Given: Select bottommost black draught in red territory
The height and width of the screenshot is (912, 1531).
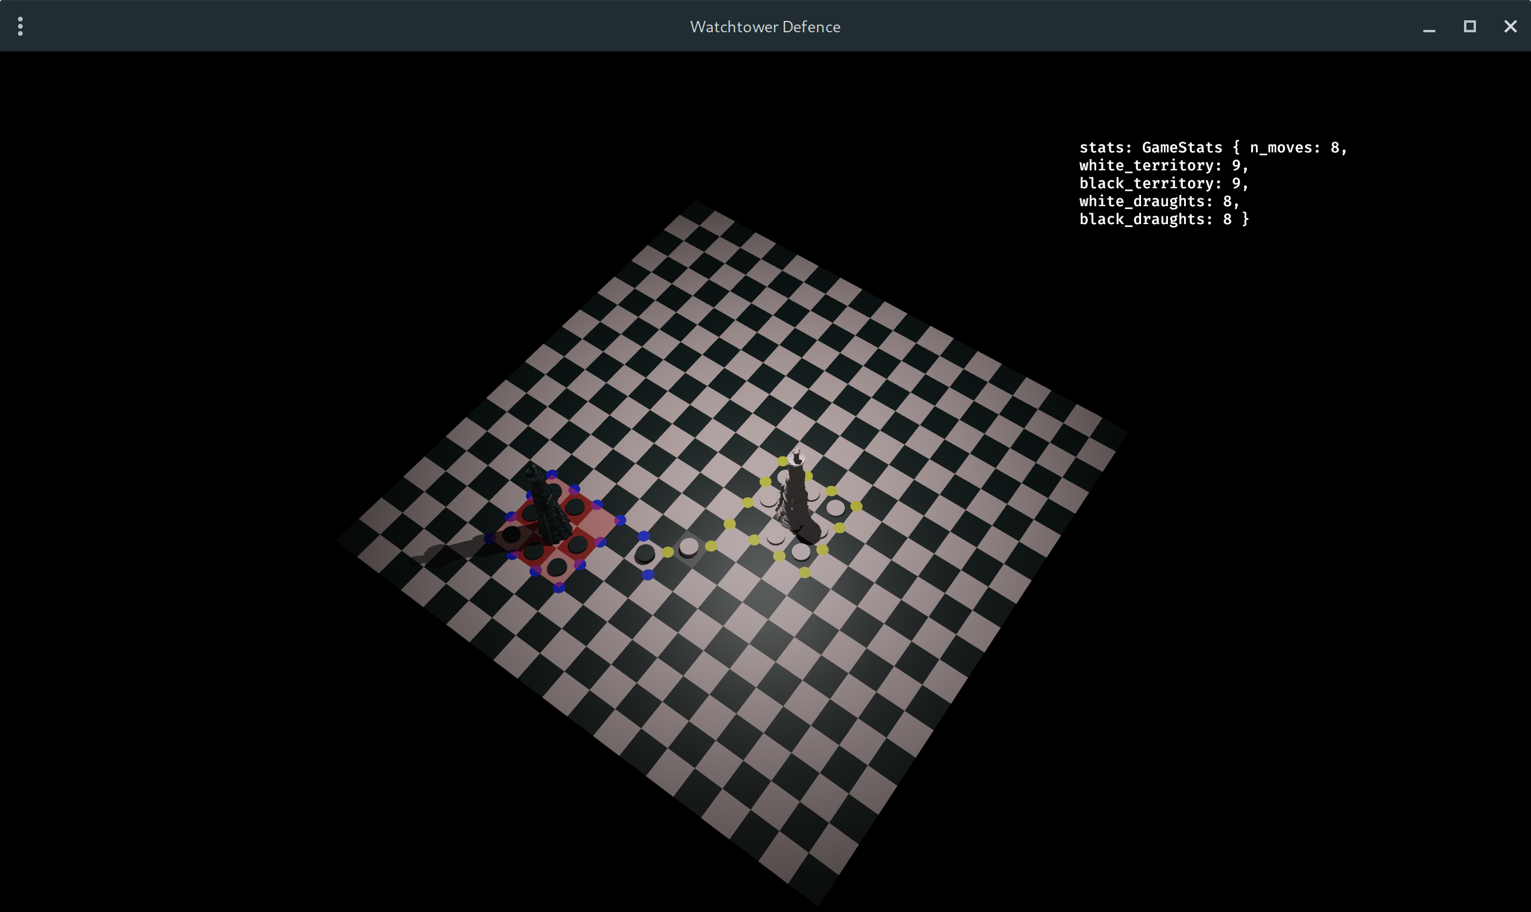Looking at the screenshot, I should pos(556,567).
